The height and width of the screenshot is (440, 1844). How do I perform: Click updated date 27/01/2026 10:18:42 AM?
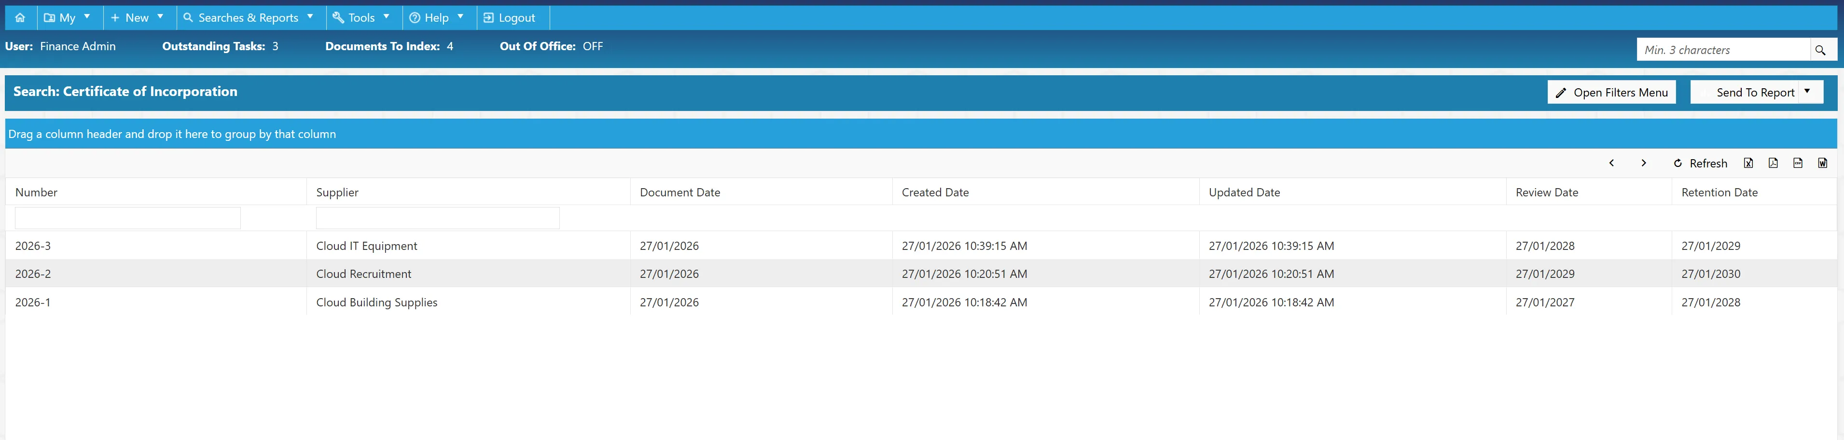click(1271, 302)
